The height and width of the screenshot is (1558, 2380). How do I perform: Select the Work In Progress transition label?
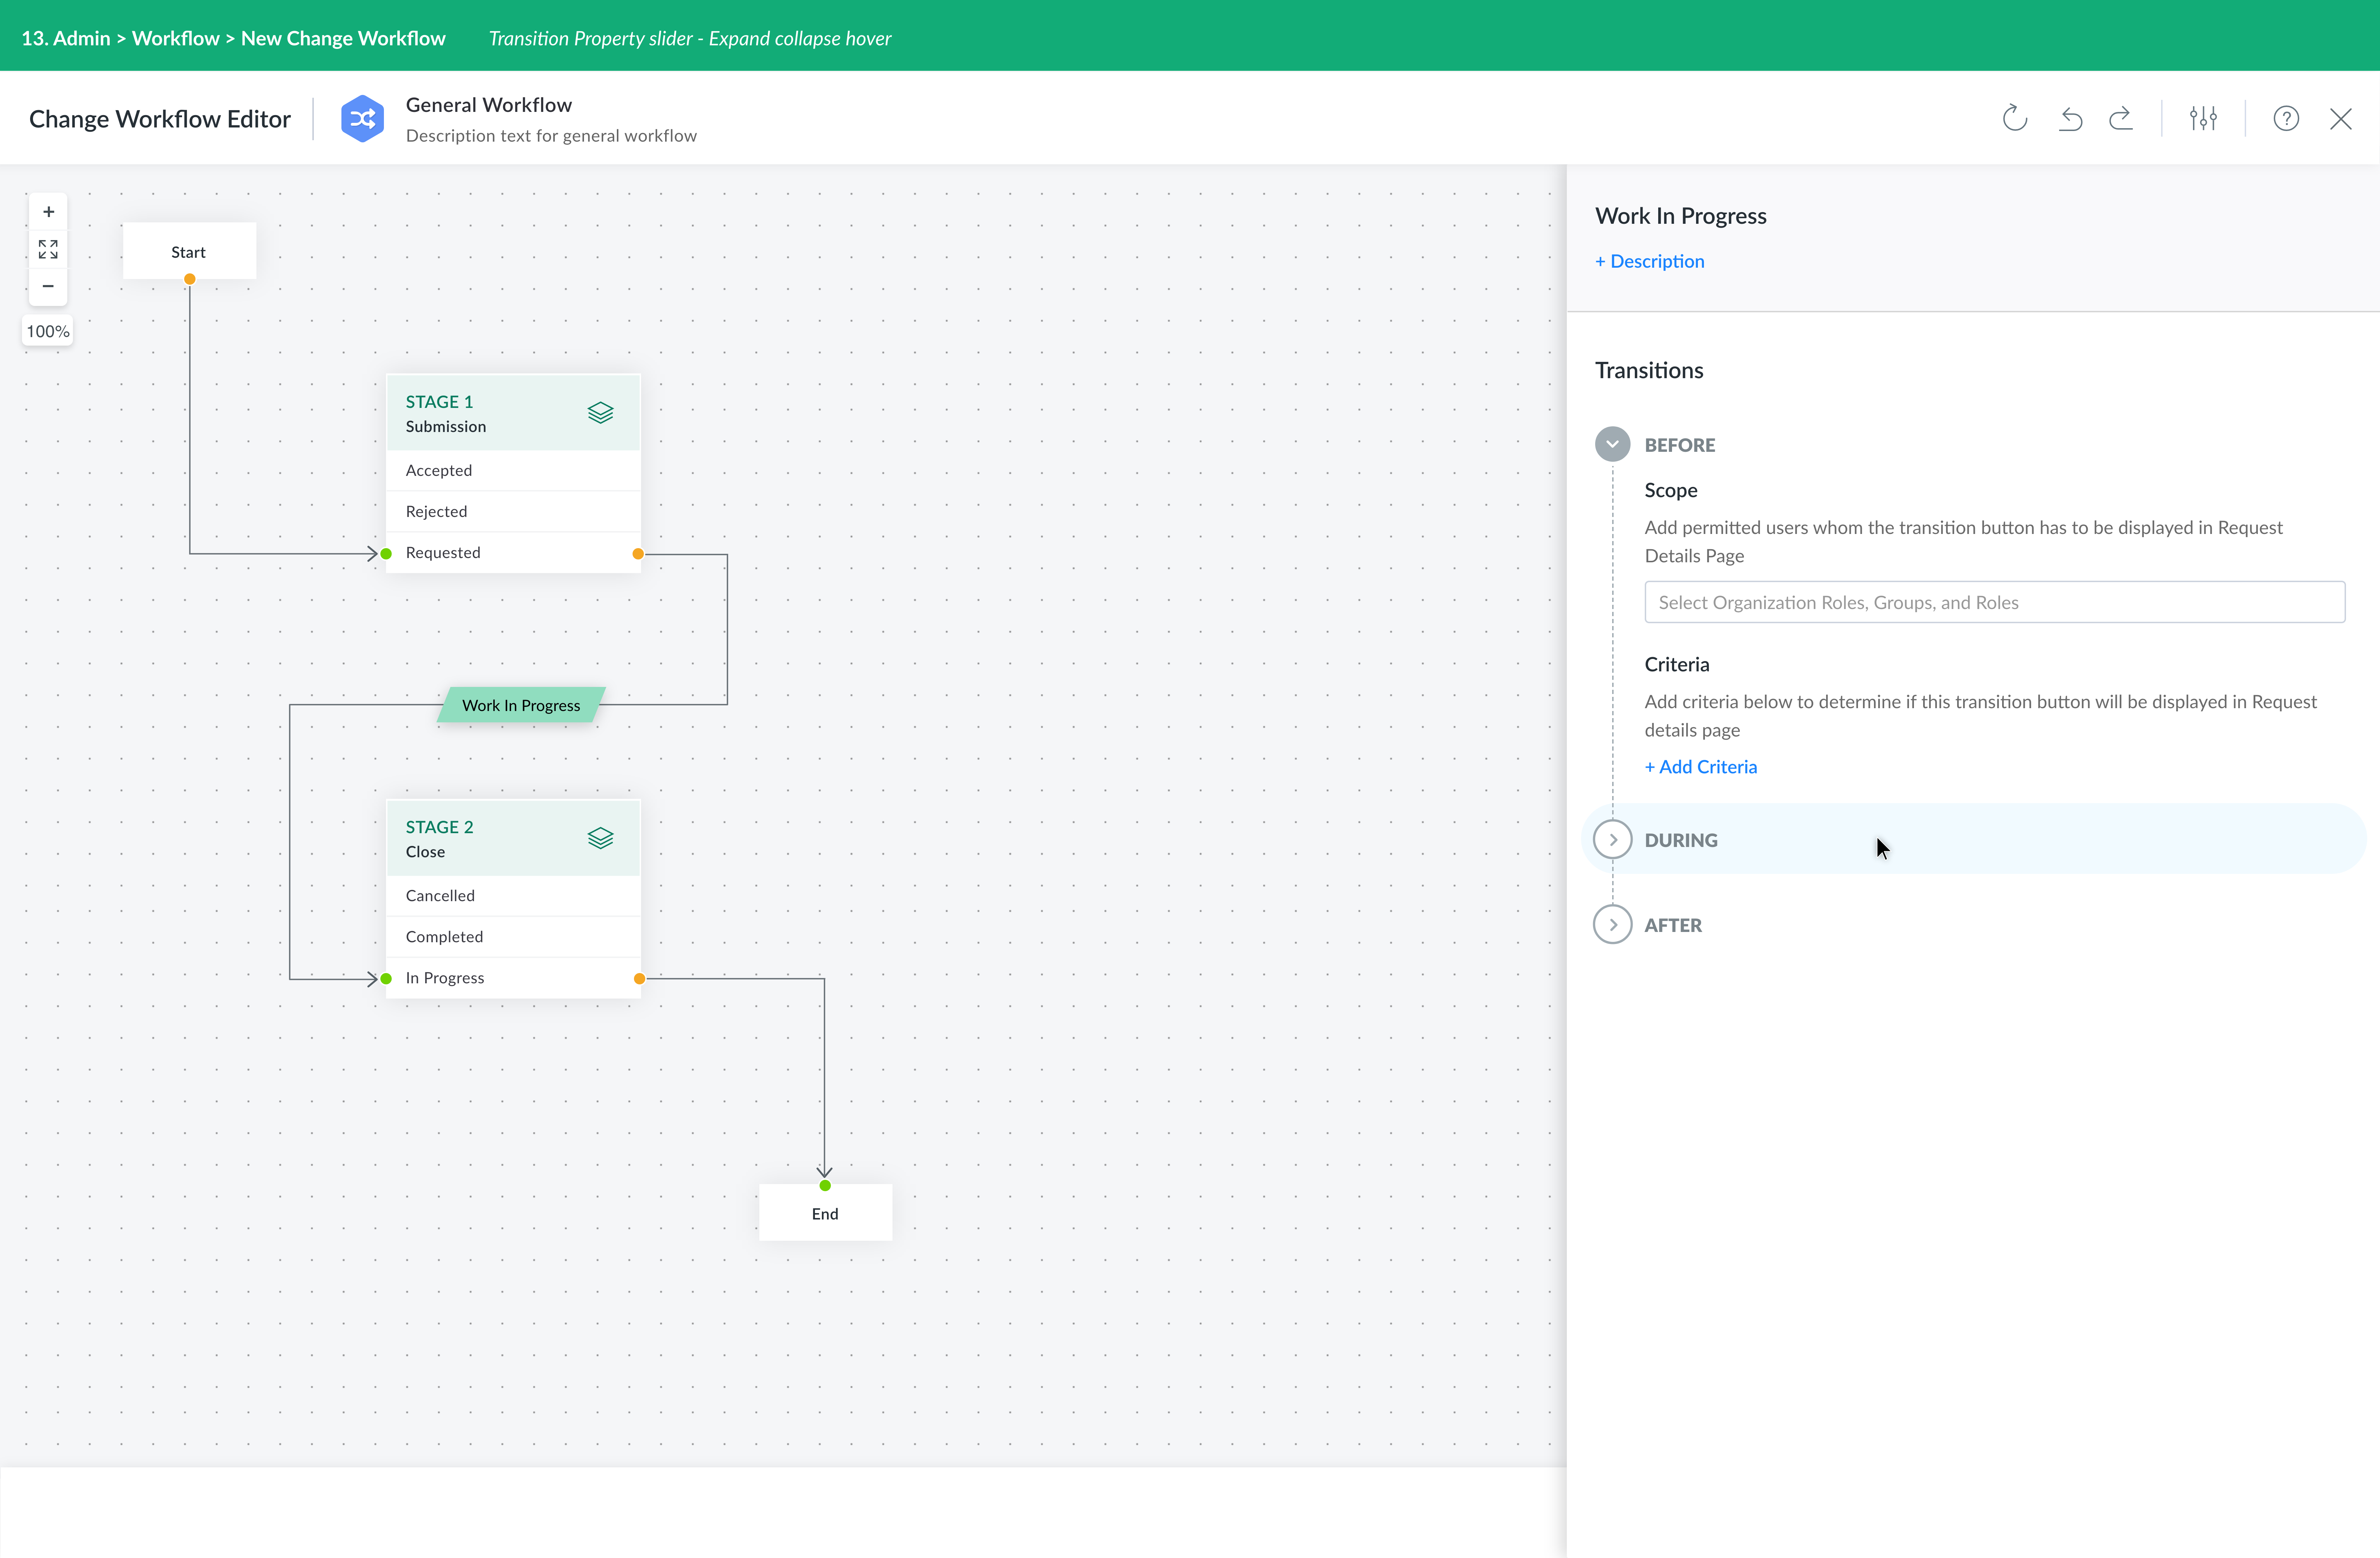pos(521,705)
